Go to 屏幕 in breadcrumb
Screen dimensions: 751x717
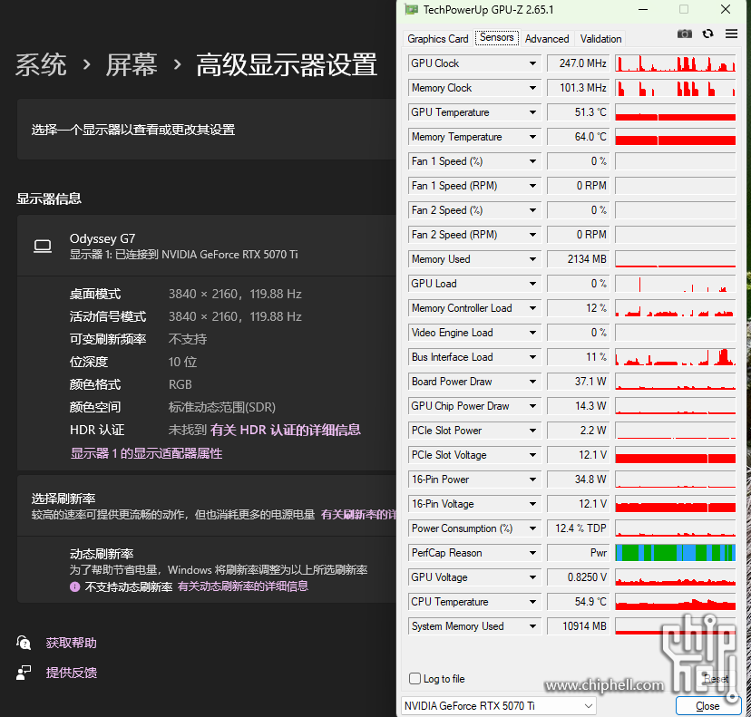click(x=132, y=64)
